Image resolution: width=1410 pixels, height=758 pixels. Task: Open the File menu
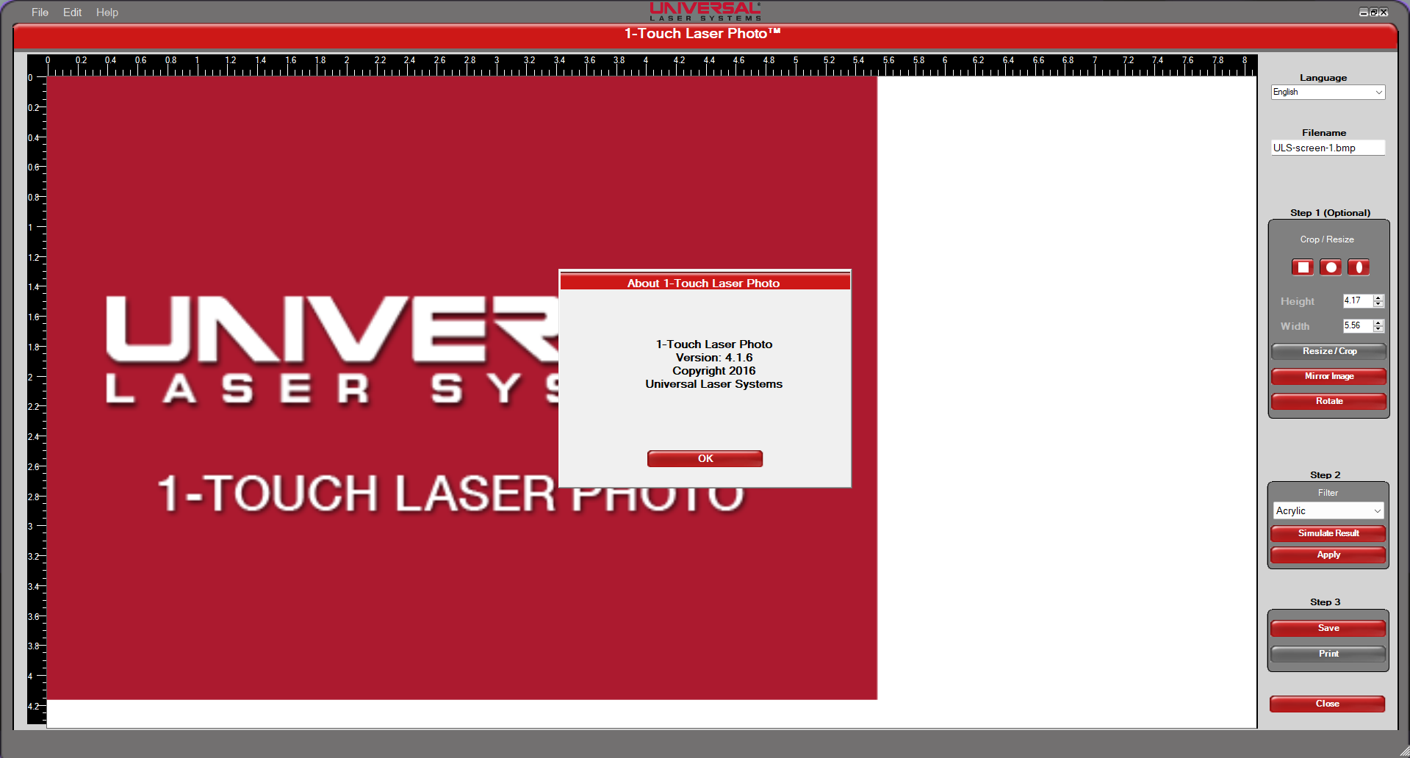coord(40,12)
